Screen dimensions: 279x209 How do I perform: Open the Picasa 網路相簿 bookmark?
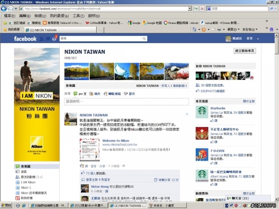(x=181, y=23)
